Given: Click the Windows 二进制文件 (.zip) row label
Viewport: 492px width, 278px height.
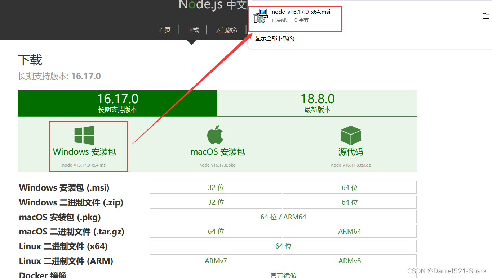Looking at the screenshot, I should [x=71, y=202].
